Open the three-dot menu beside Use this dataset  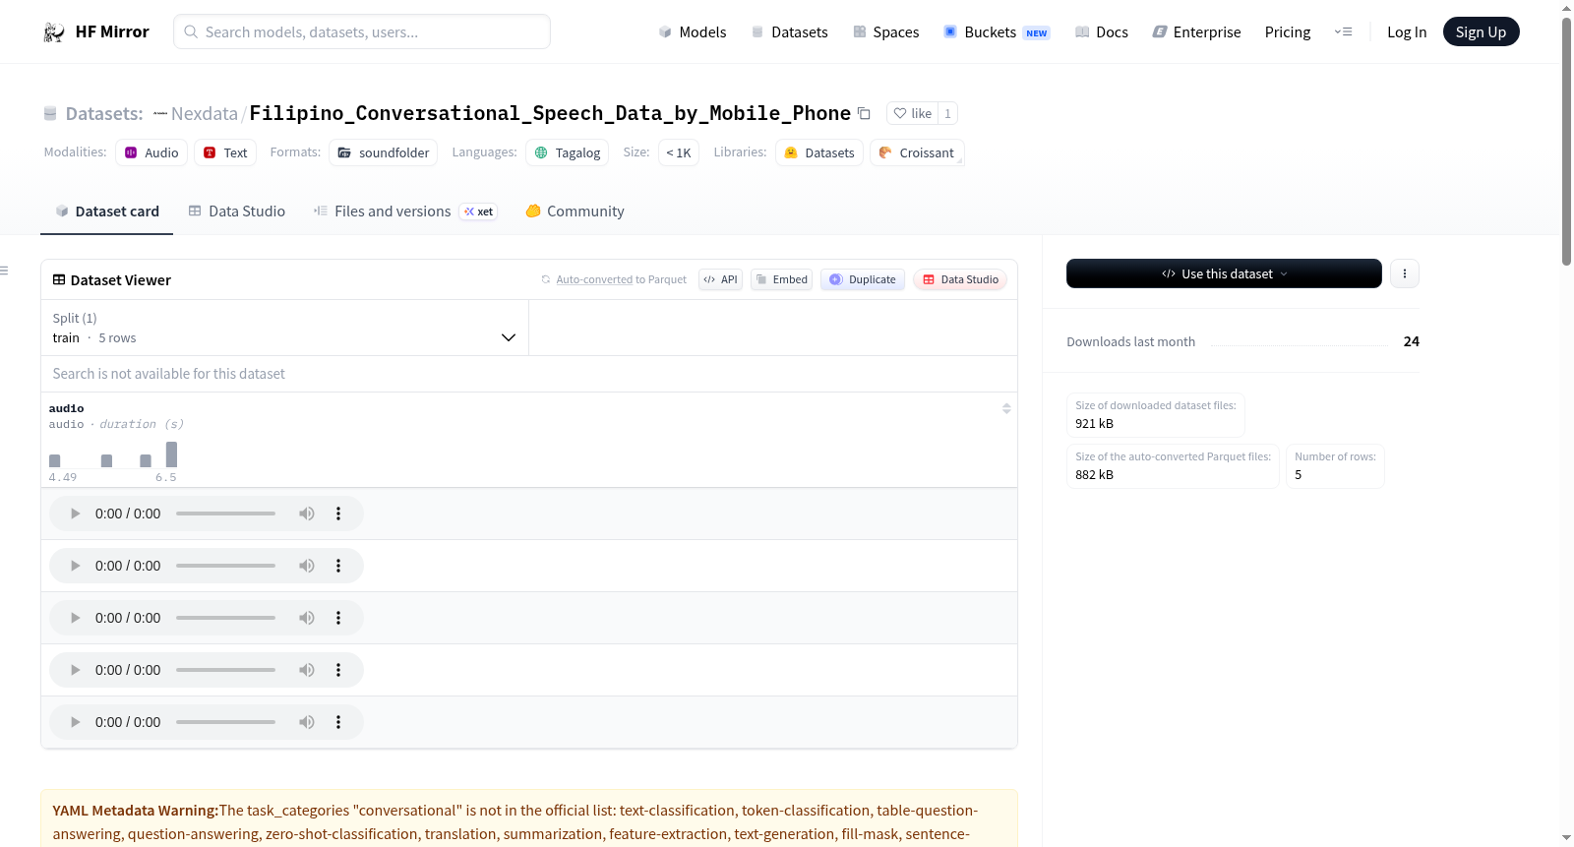[1405, 273]
